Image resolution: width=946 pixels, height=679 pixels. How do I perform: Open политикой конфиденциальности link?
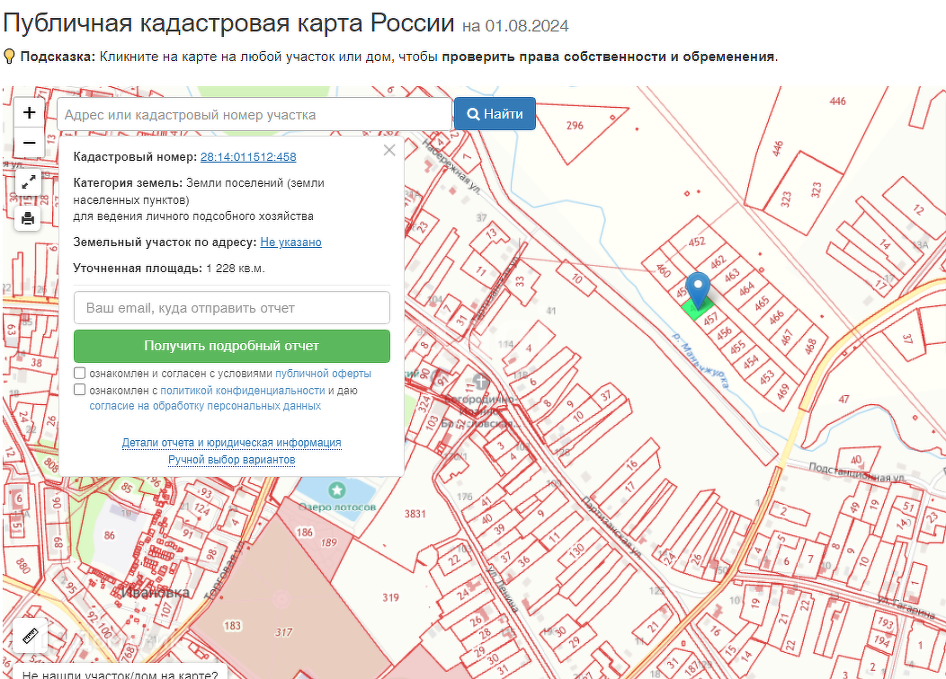(243, 391)
